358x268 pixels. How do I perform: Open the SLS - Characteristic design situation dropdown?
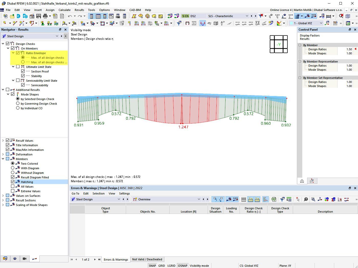pyautogui.click(x=247, y=16)
